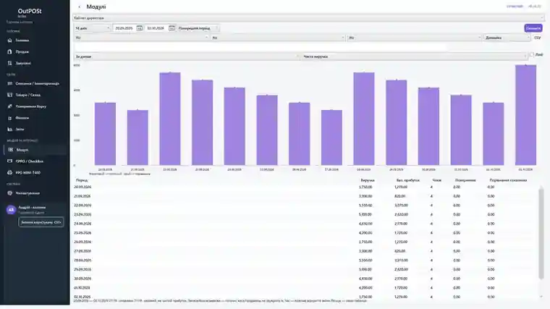Select the 27.09.2026 table row date
The height and width of the screenshot is (309, 550).
click(x=82, y=251)
